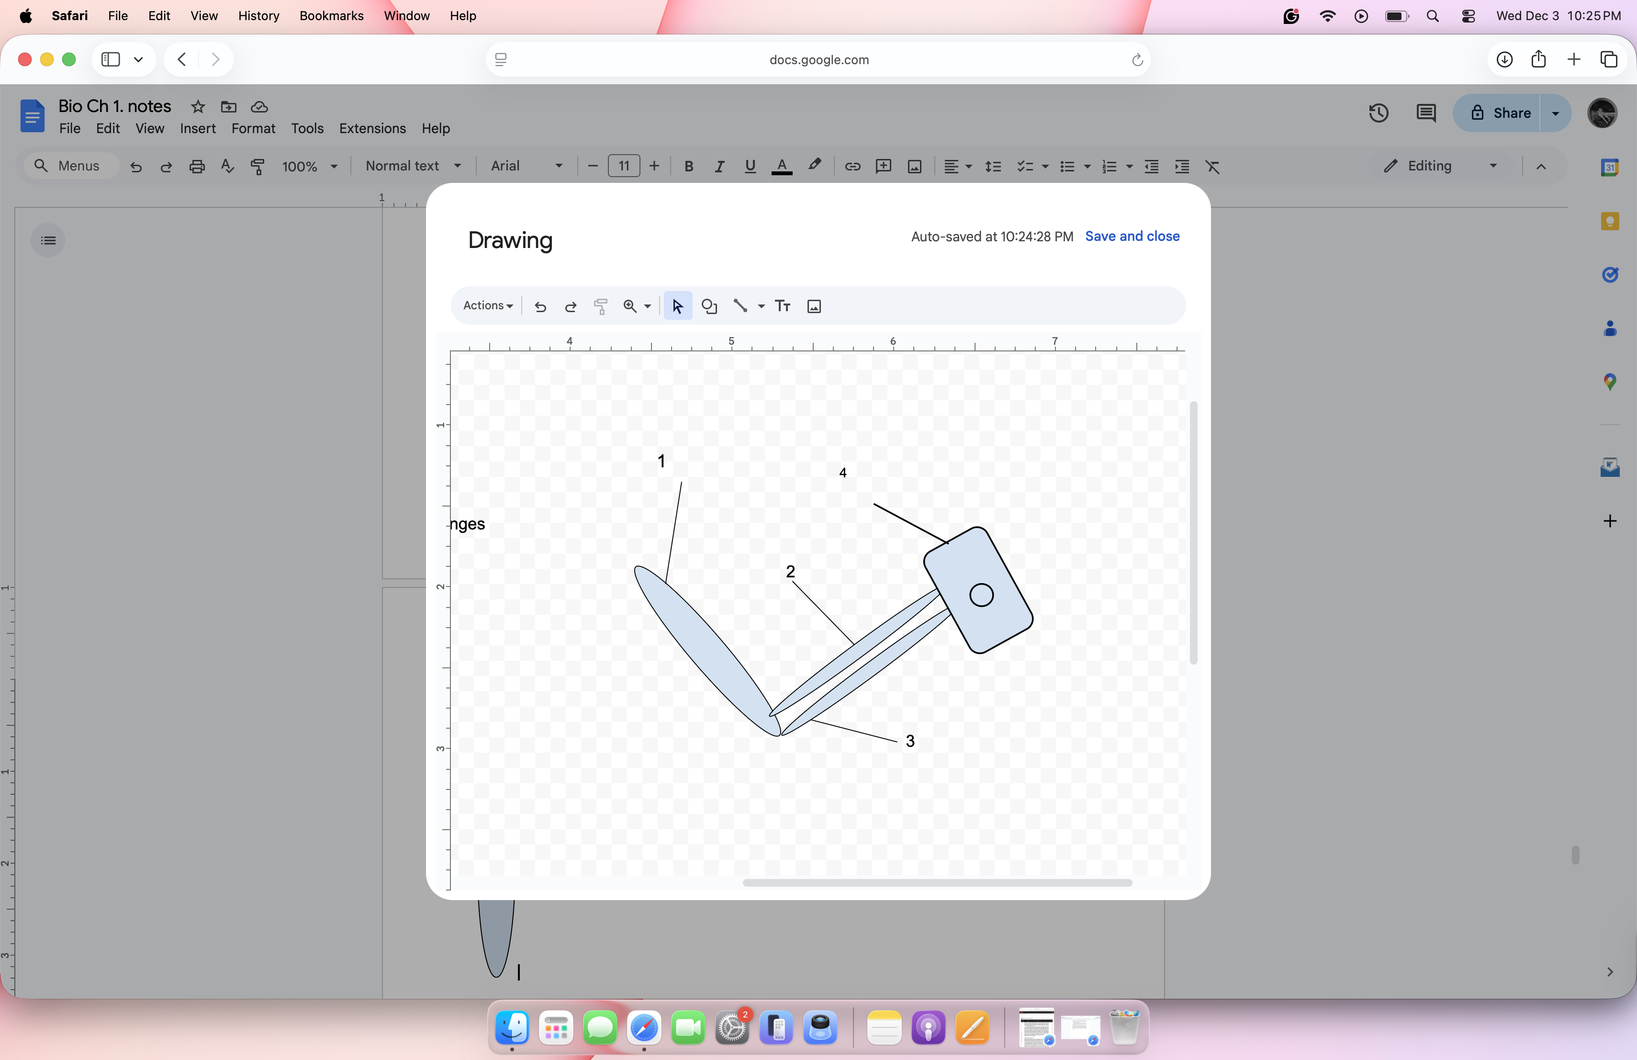Image resolution: width=1637 pixels, height=1060 pixels.
Task: Toggle underline formatting in Docs toolbar
Action: [x=750, y=166]
